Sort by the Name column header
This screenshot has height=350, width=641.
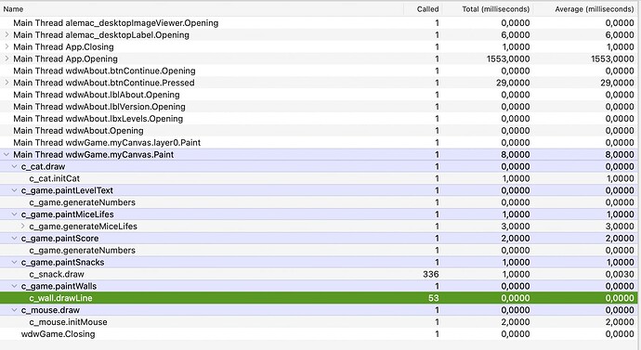point(202,9)
